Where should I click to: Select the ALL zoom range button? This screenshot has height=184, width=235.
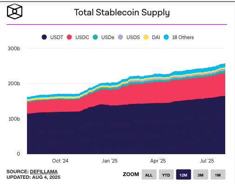click(x=149, y=175)
